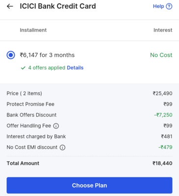Click the Interest charged by Bank row
179x196 pixels.
pos(89,136)
